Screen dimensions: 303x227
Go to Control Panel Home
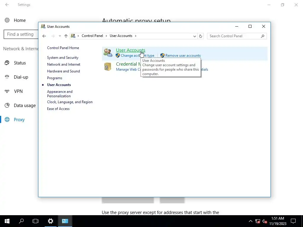pos(63,48)
